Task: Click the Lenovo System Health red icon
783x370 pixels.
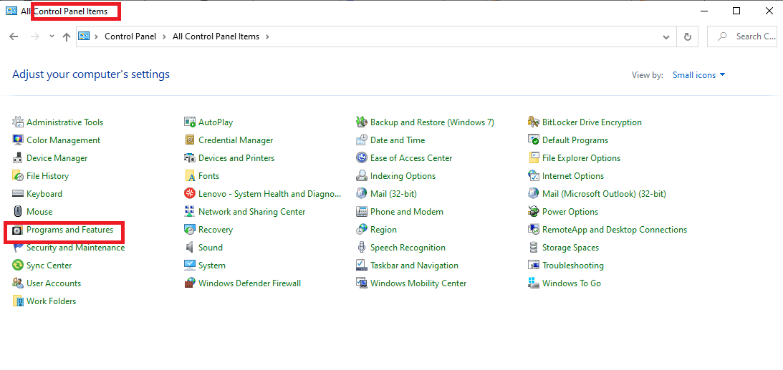Action: [x=190, y=194]
